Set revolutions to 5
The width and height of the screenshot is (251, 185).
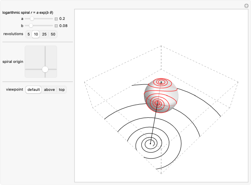29,34
